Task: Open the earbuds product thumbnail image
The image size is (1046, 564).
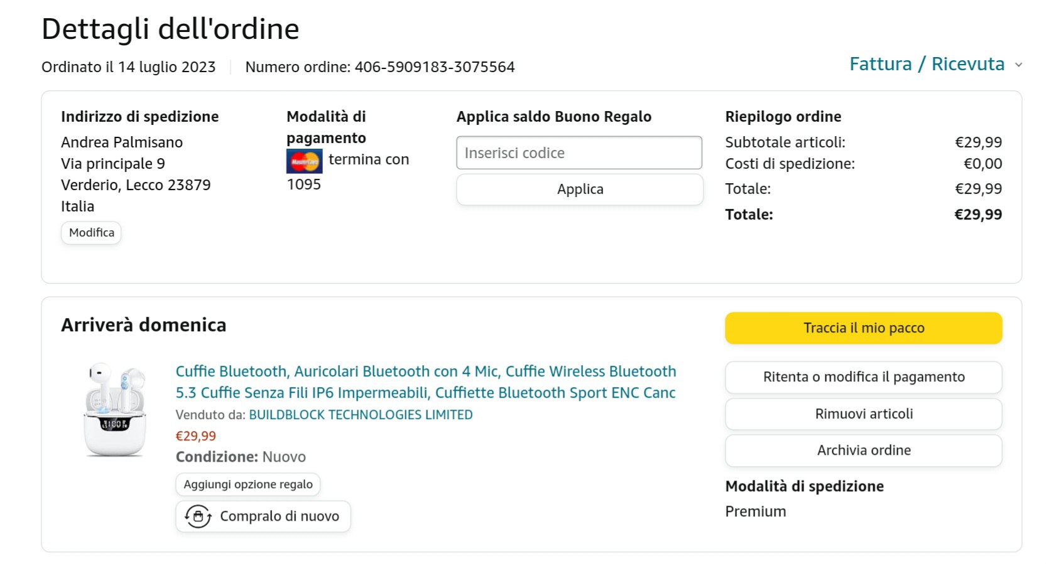Action: [x=115, y=408]
